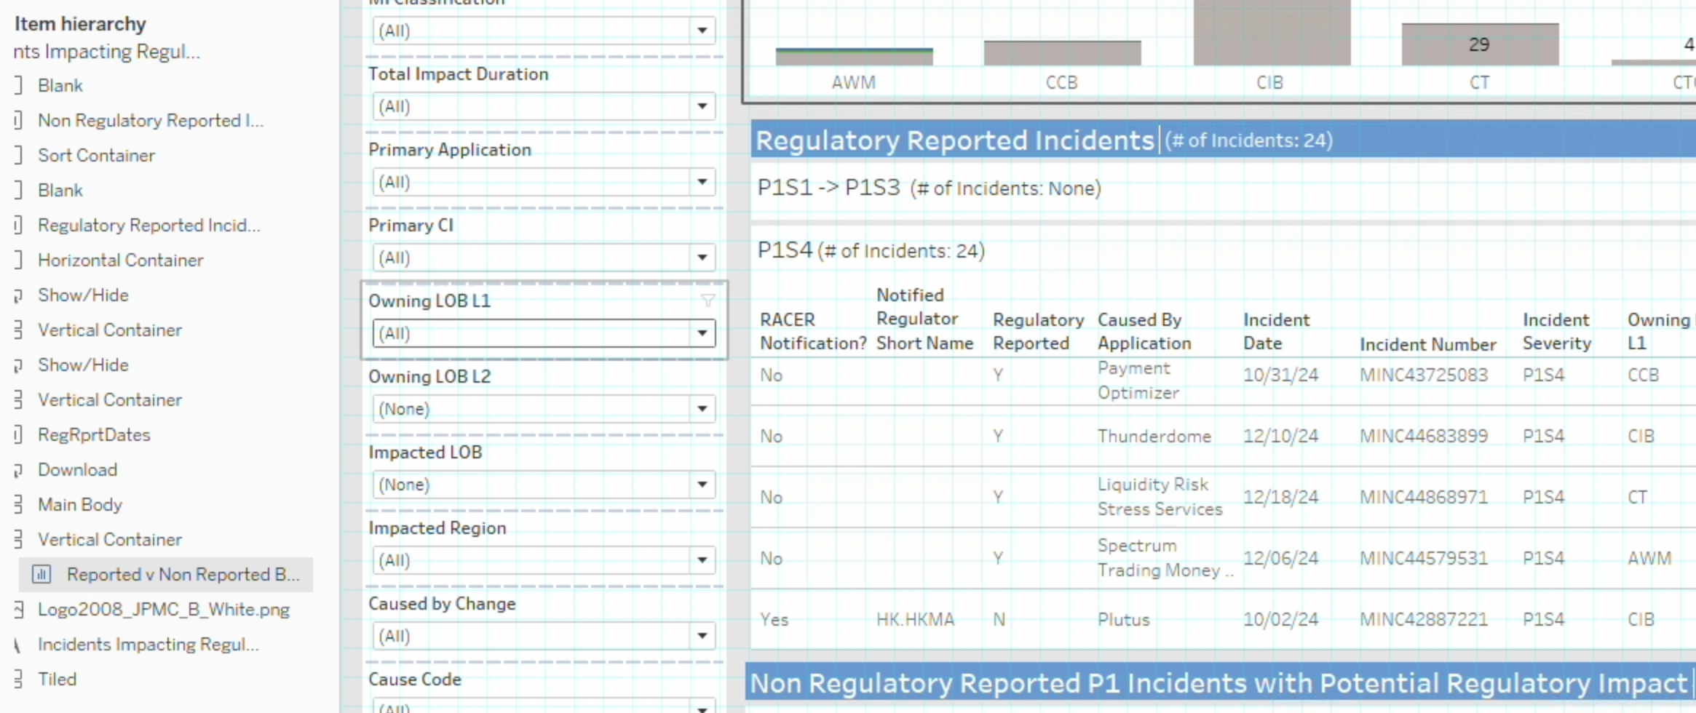The image size is (1696, 713).
Task: Select Sort Container in Item hierarchy
Action: (x=96, y=155)
